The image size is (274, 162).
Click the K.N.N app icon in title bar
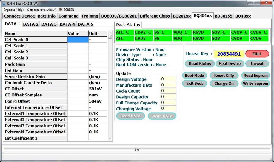(x=4, y=4)
